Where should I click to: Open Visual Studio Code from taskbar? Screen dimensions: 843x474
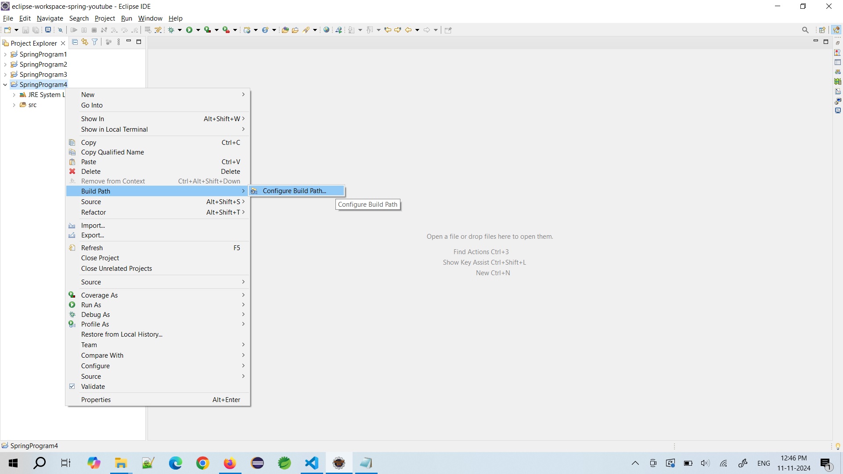point(312,463)
